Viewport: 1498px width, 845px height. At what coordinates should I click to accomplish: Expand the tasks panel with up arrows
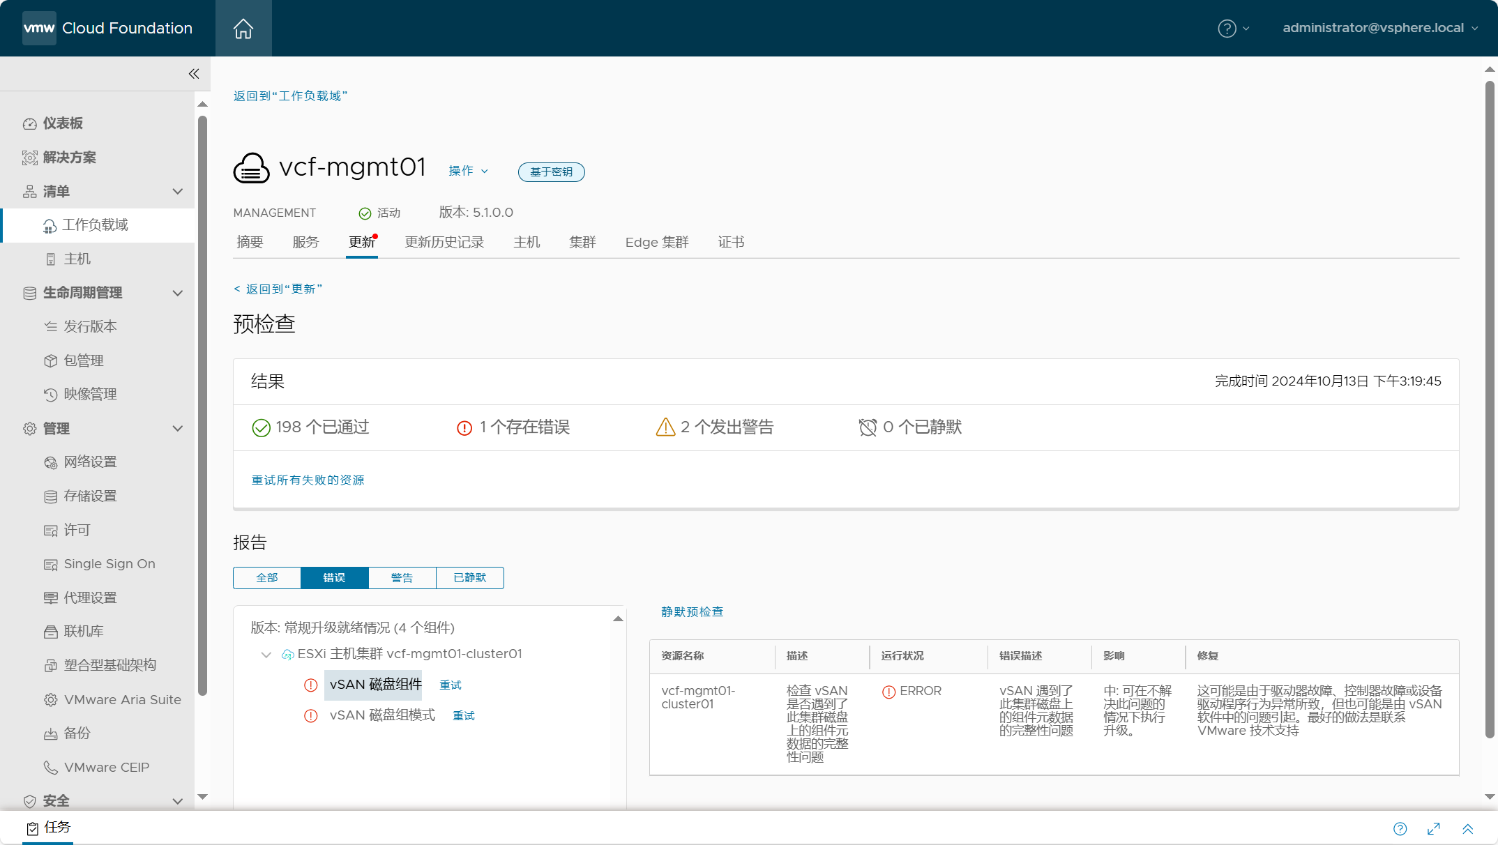tap(1467, 829)
